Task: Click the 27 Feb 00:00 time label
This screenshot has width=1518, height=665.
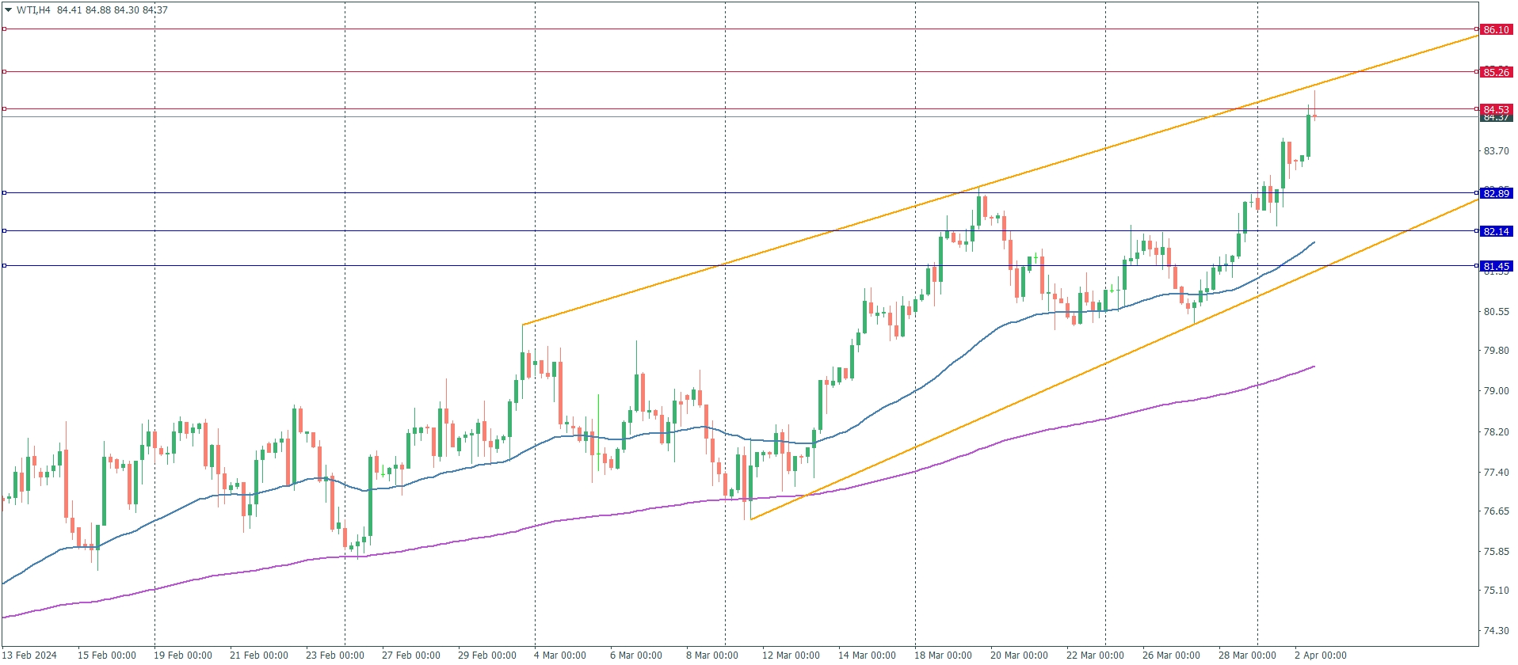Action: pos(411,655)
